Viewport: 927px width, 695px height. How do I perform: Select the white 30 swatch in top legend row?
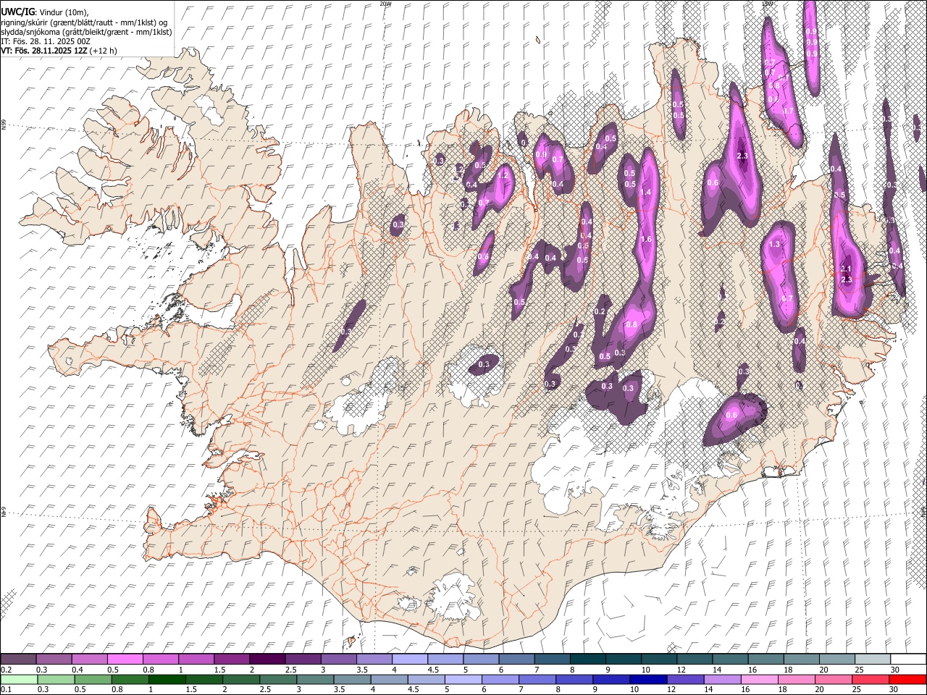coord(907,659)
